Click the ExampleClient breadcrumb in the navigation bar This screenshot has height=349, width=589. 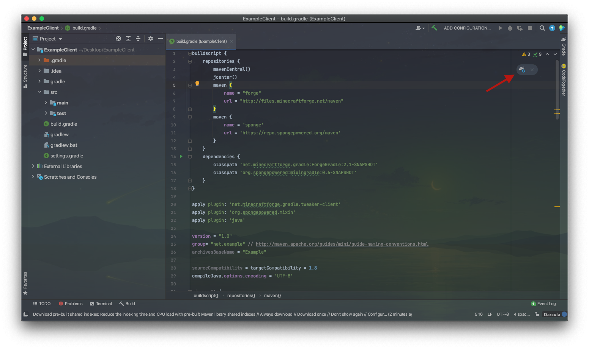[43, 28]
